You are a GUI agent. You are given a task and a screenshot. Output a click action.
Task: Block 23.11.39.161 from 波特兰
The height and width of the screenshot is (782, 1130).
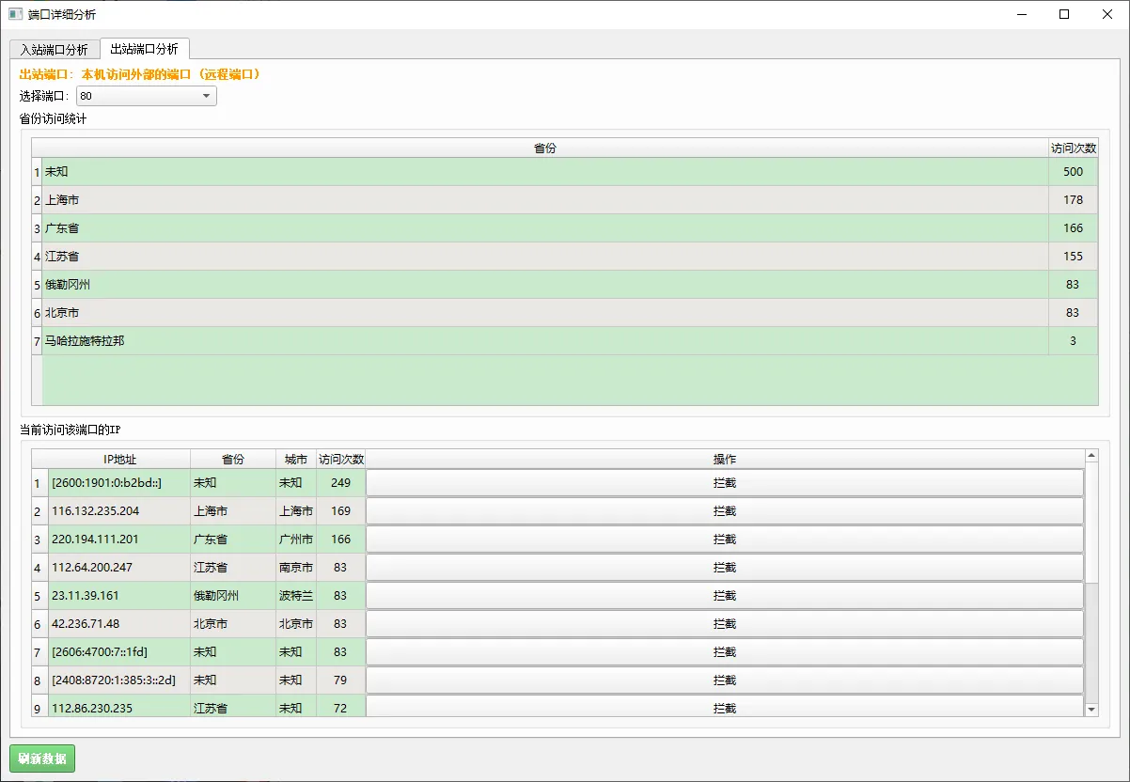pyautogui.click(x=724, y=595)
